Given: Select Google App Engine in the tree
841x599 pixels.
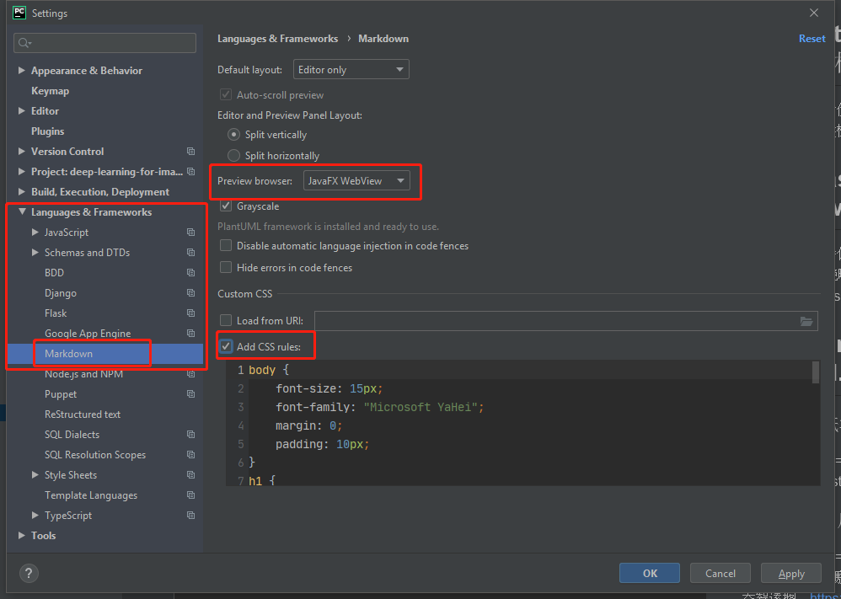Looking at the screenshot, I should click(x=88, y=334).
